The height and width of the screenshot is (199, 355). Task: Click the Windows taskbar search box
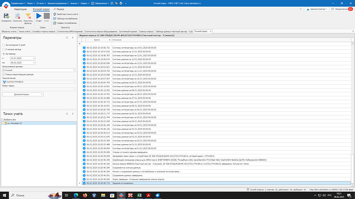[36, 195]
